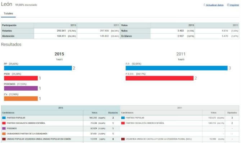
Task: Click dark red swatch for Unidad Popular row
Action: [x=4, y=139]
